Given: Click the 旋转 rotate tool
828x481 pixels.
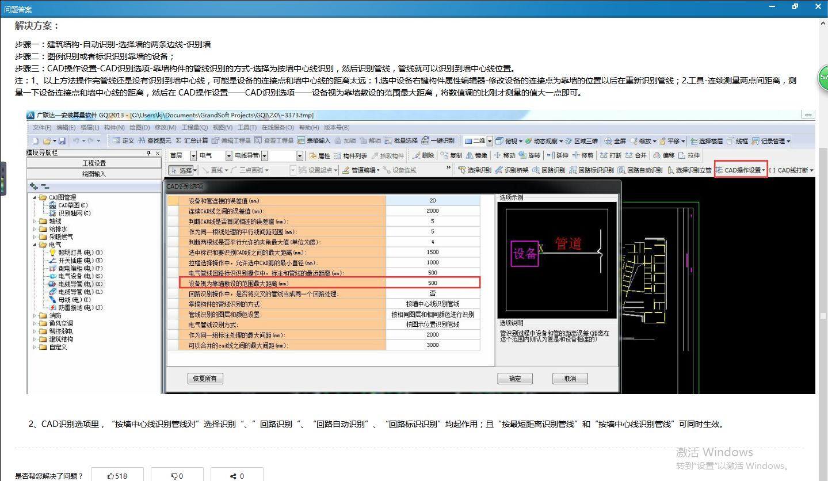Looking at the screenshot, I should pyautogui.click(x=530, y=155).
